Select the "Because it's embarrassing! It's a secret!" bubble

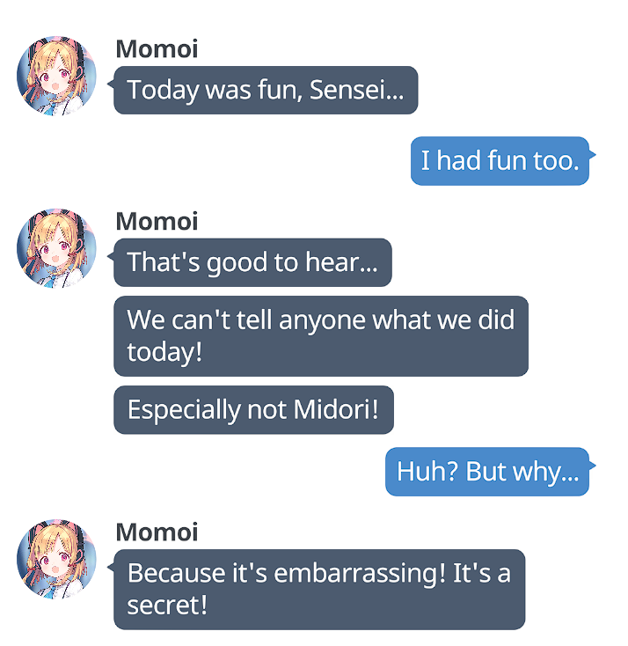click(319, 589)
